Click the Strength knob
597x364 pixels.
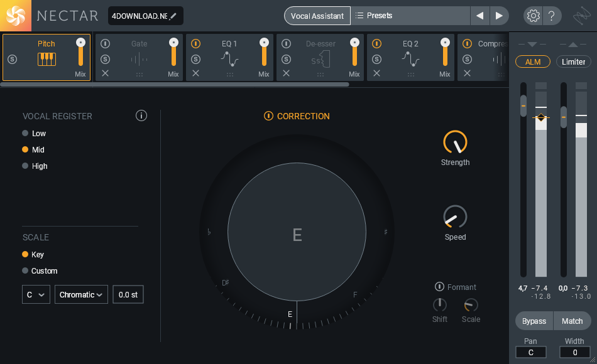455,142
